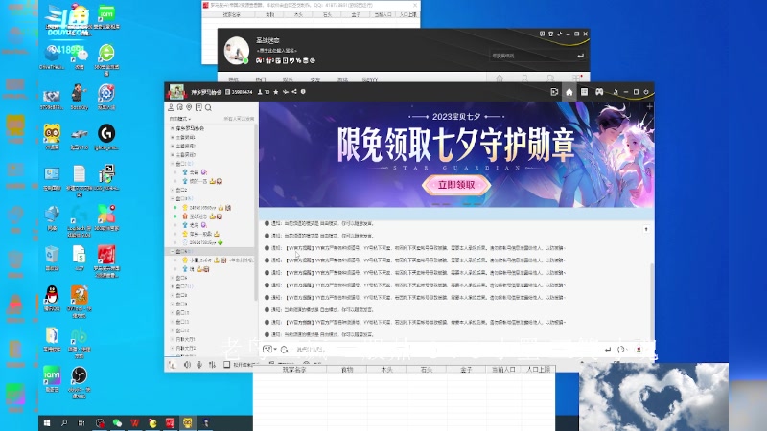Send chat message with enter arrow icon
Image resolution: width=767 pixels, height=431 pixels.
tap(608, 350)
